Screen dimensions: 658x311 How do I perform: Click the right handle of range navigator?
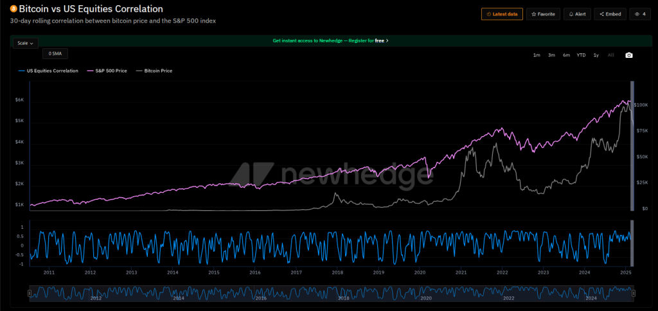click(x=634, y=293)
